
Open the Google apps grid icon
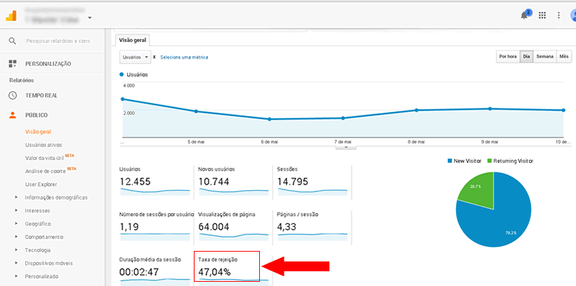[x=542, y=15]
